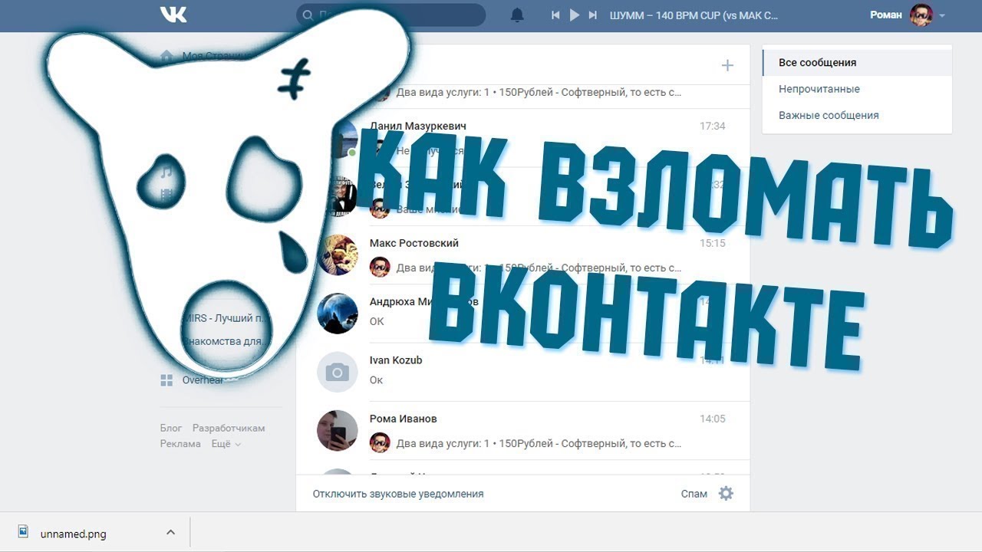The width and height of the screenshot is (982, 552).
Task: Click the 17:34 timestamp of Данил's message
Action: pyautogui.click(x=713, y=126)
